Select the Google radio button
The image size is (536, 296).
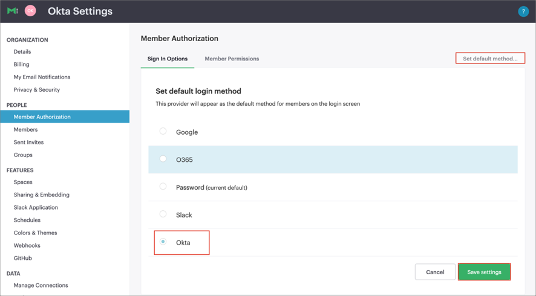click(163, 131)
